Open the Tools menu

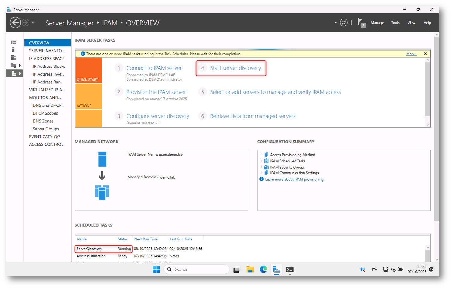(x=395, y=23)
